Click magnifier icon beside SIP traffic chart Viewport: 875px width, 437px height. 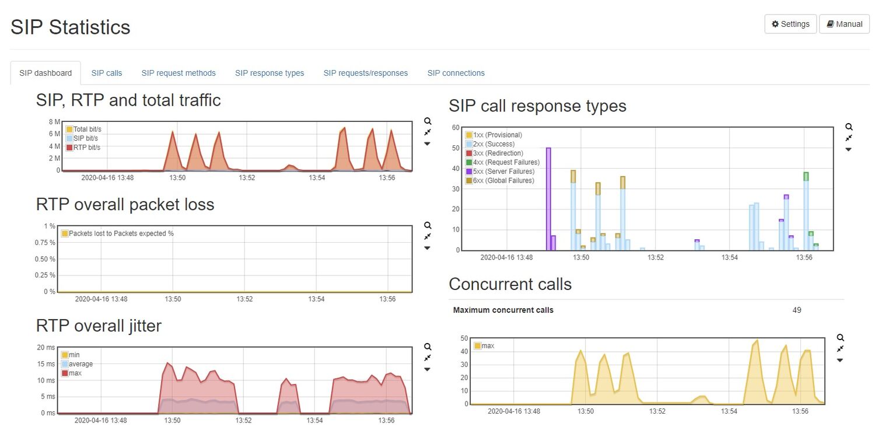point(428,121)
